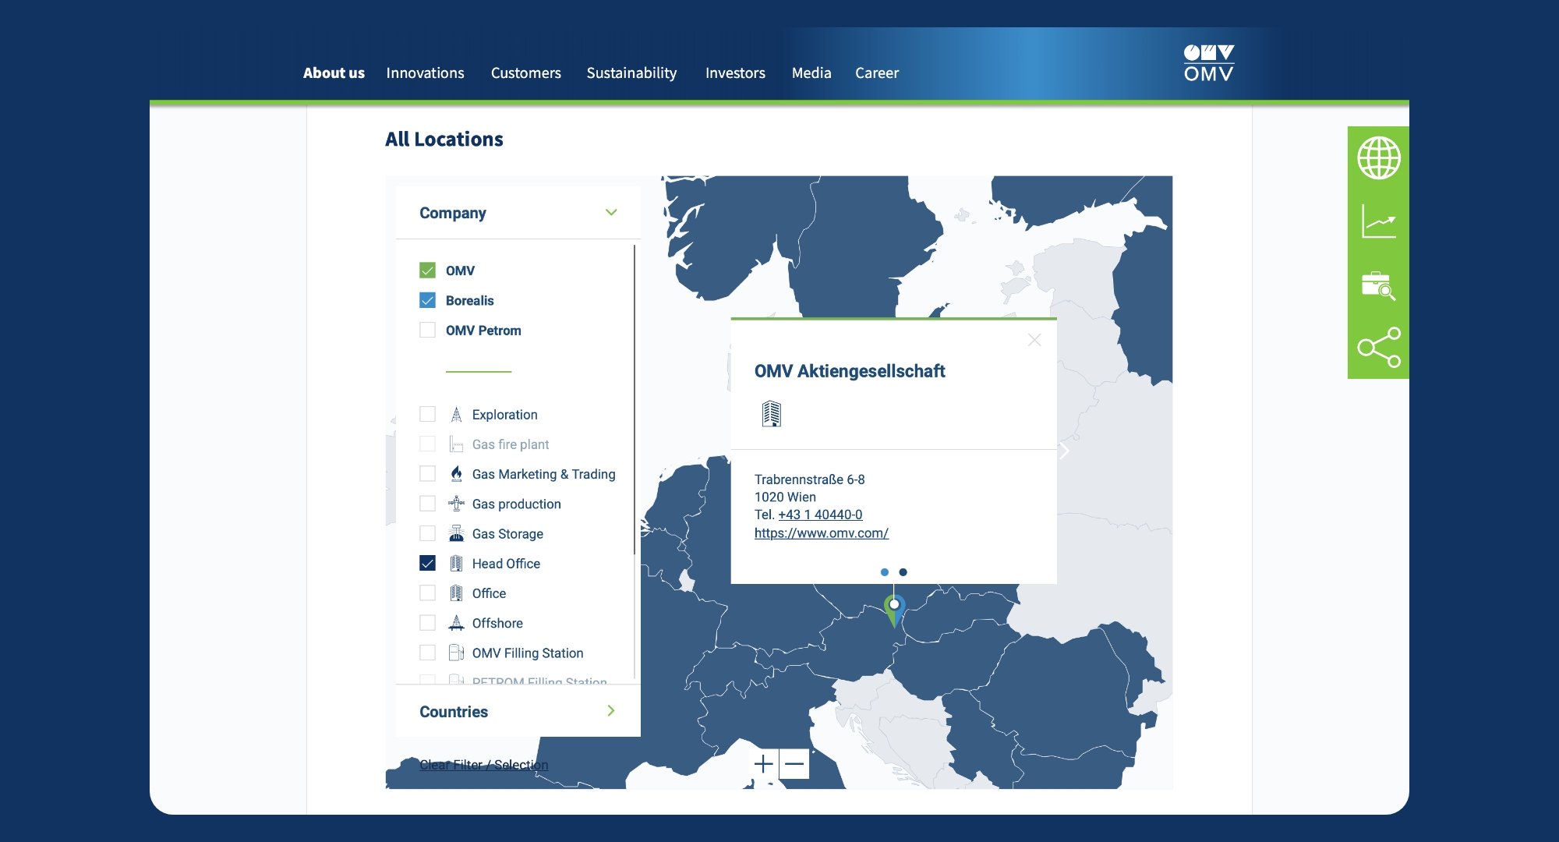Open the Sustainability menu item
Screen dimensions: 1559x842
[631, 73]
